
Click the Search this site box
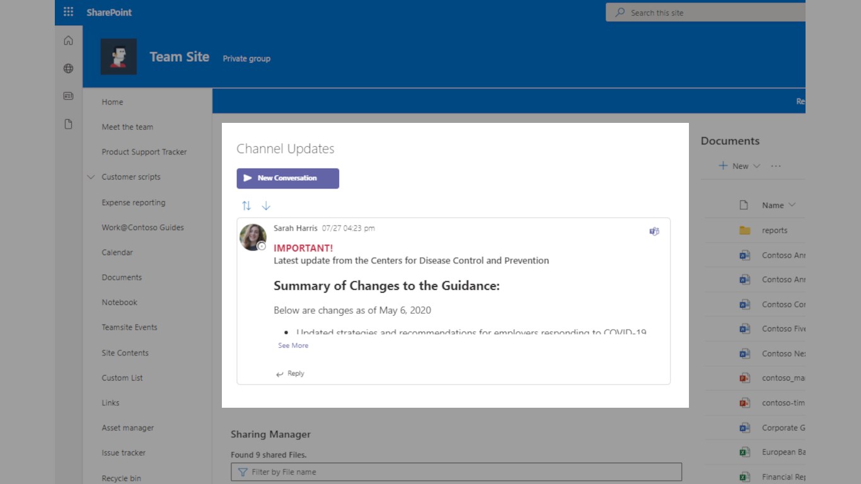tap(706, 13)
